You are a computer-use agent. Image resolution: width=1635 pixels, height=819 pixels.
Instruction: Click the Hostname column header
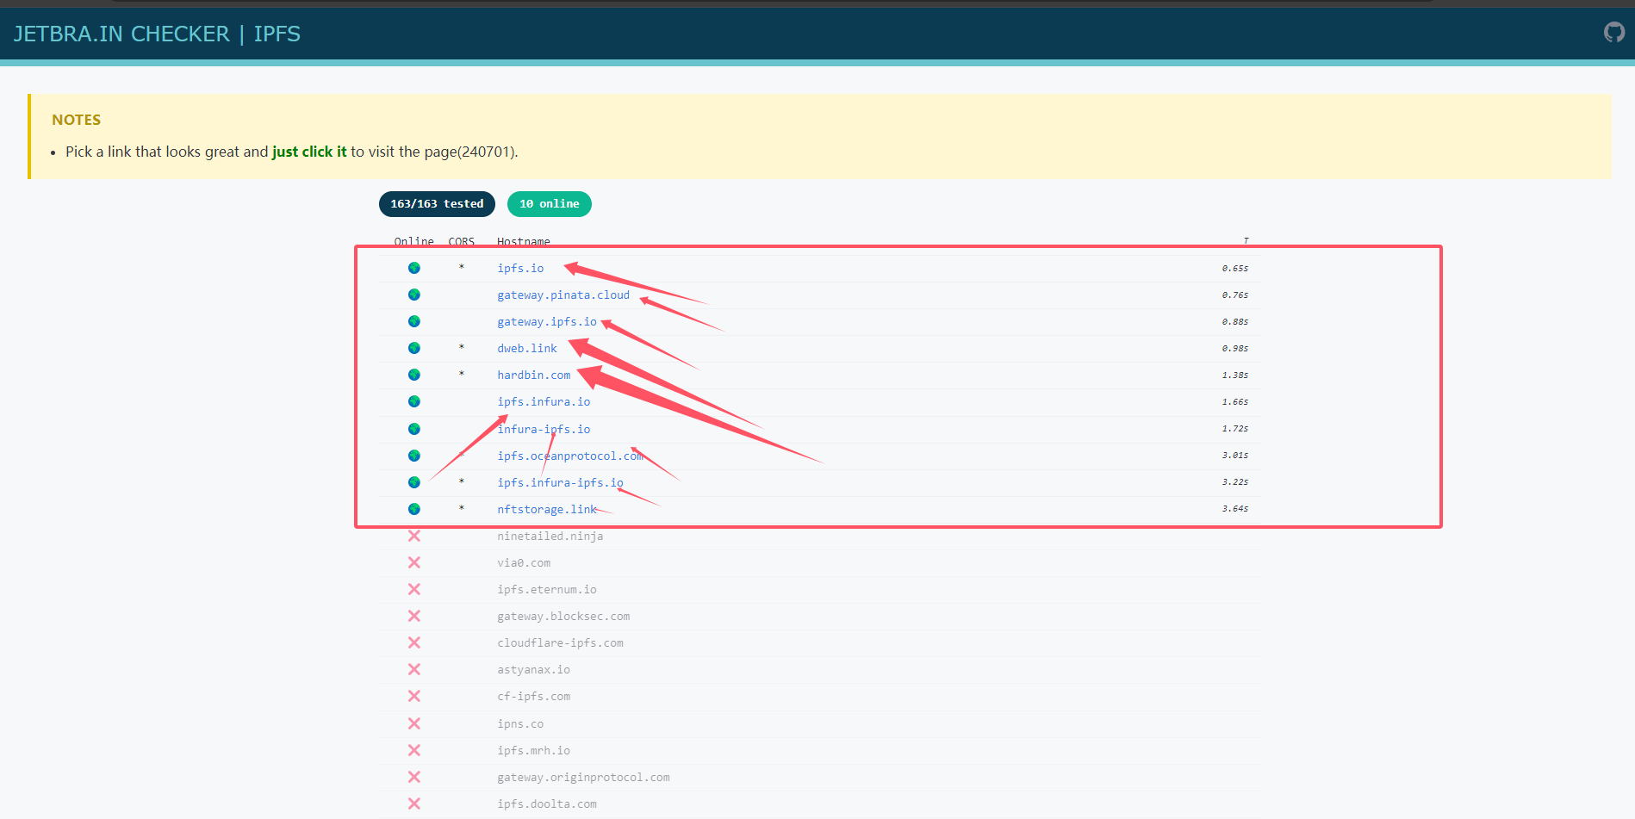524,241
